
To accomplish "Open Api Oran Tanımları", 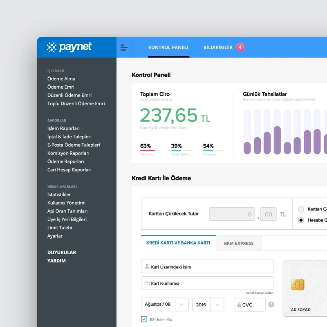I will point(67,211).
